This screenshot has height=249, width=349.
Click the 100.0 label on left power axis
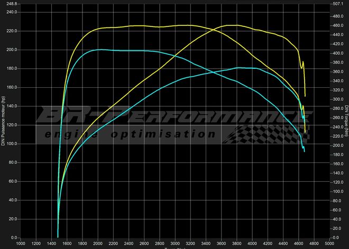click(x=10, y=144)
